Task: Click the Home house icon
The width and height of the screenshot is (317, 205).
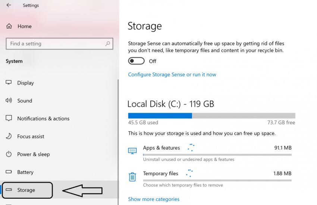Action: [9, 26]
